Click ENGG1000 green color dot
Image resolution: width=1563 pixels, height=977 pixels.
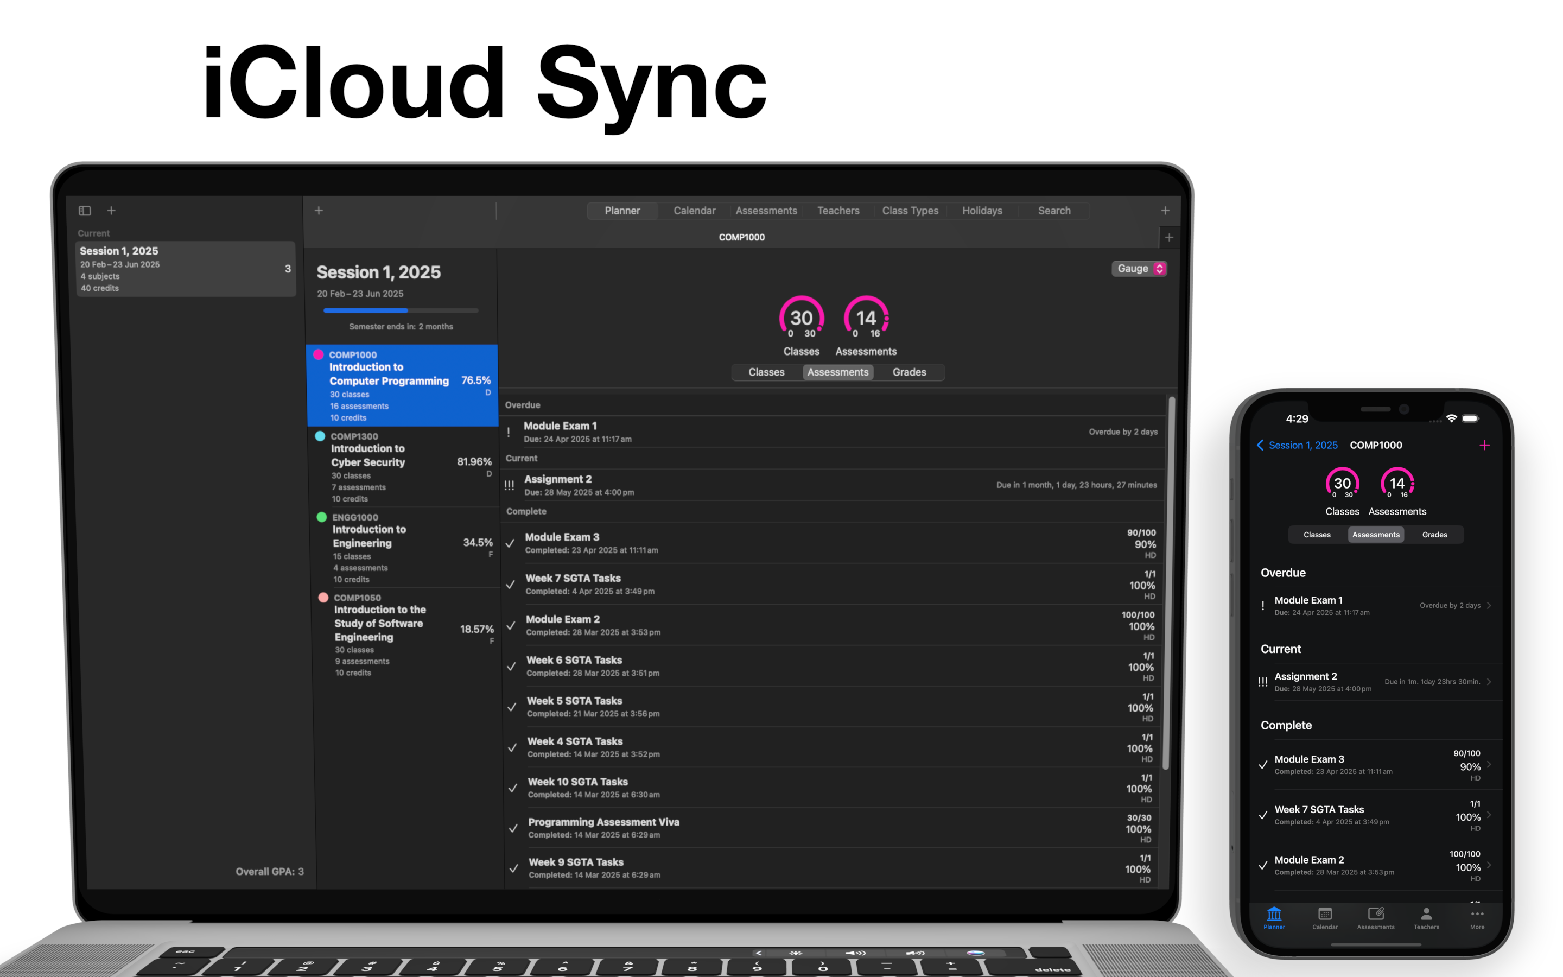[322, 516]
